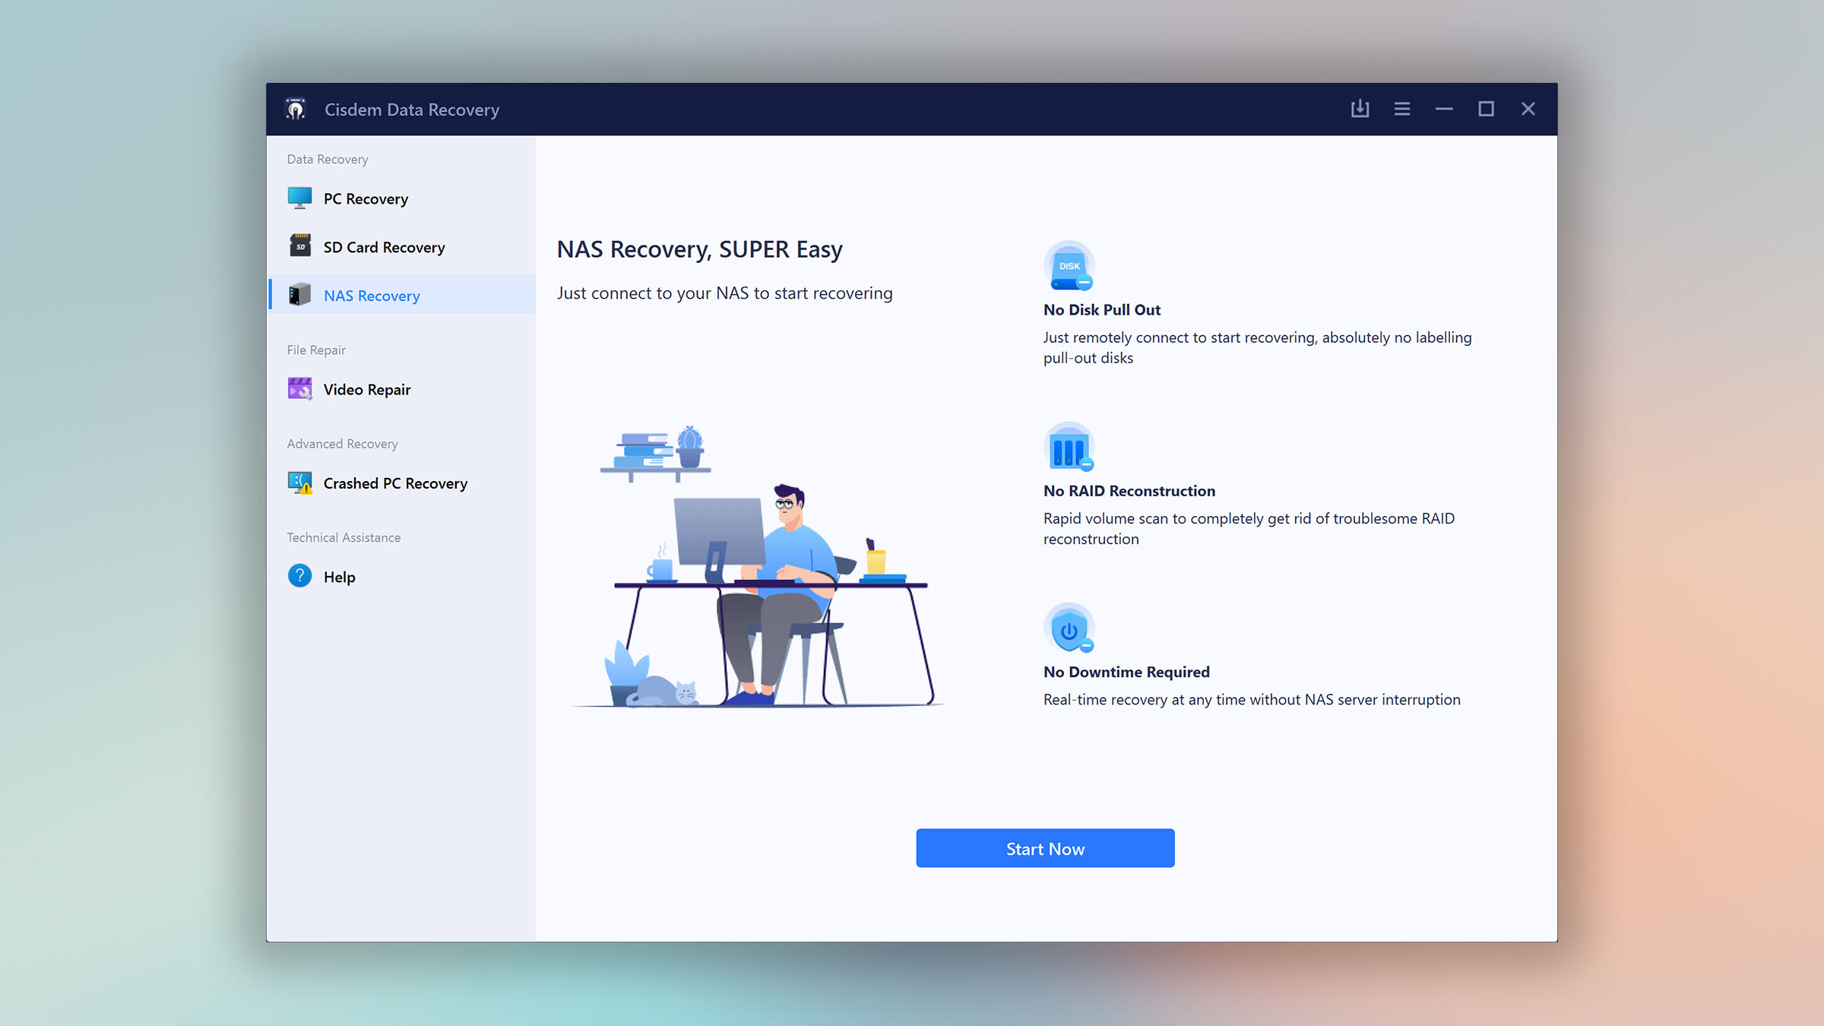Select PC Recovery in the sidebar
The height and width of the screenshot is (1026, 1824).
coord(402,198)
